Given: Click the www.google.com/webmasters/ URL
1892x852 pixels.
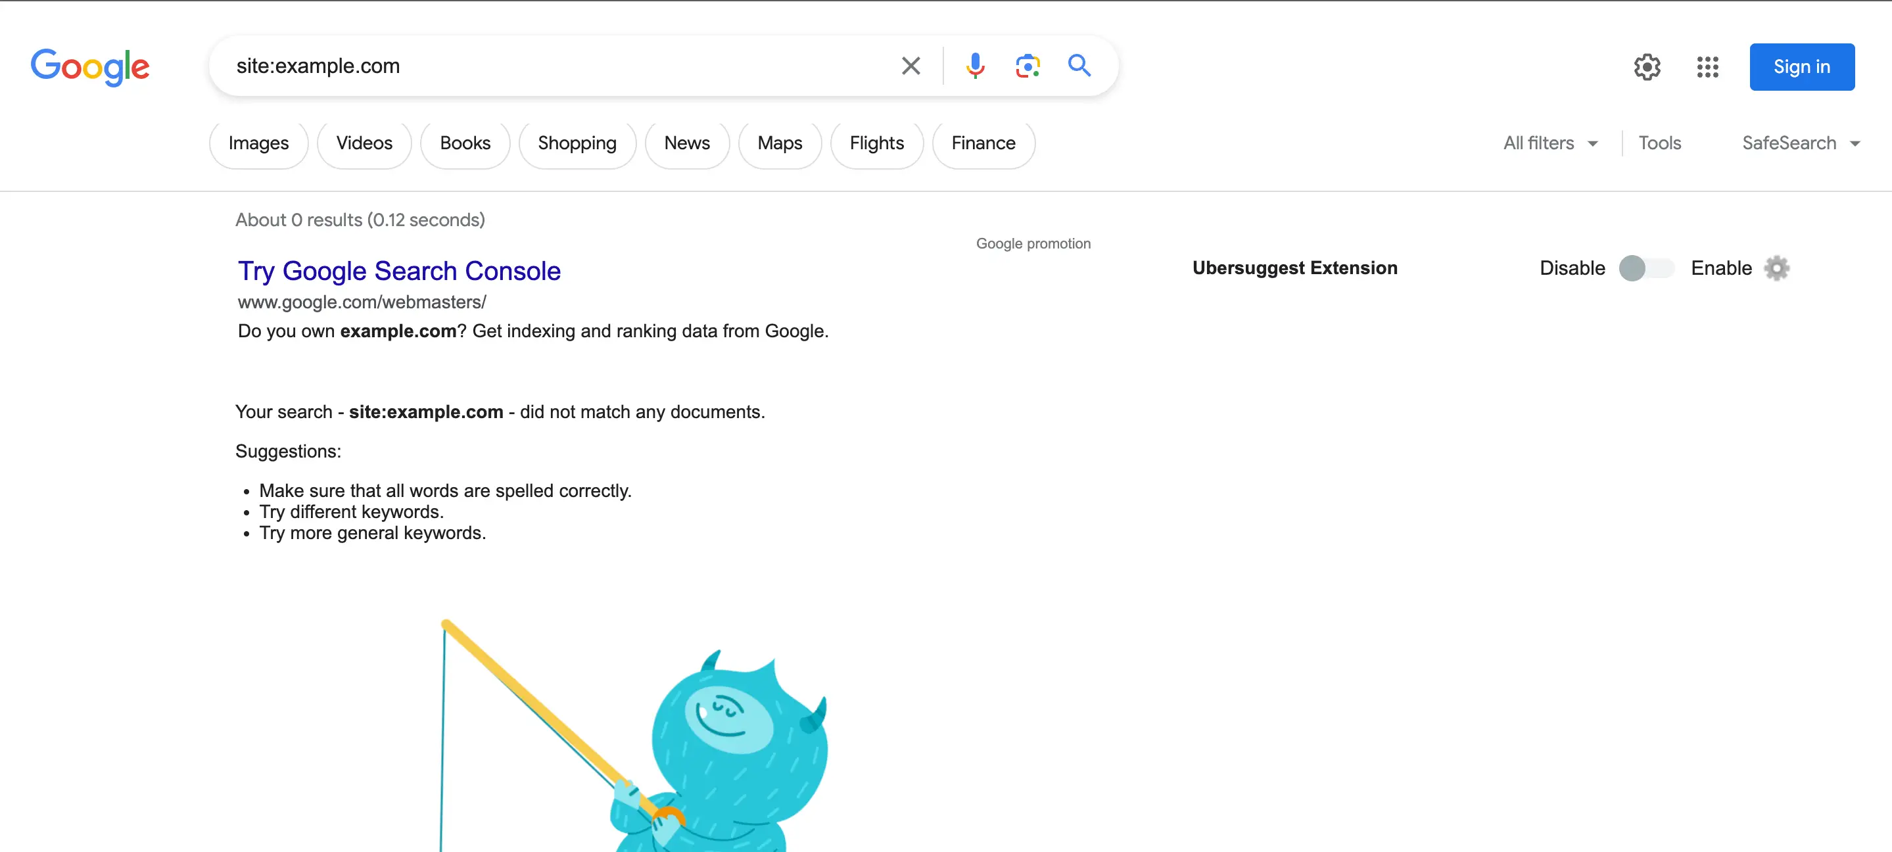Looking at the screenshot, I should point(362,302).
